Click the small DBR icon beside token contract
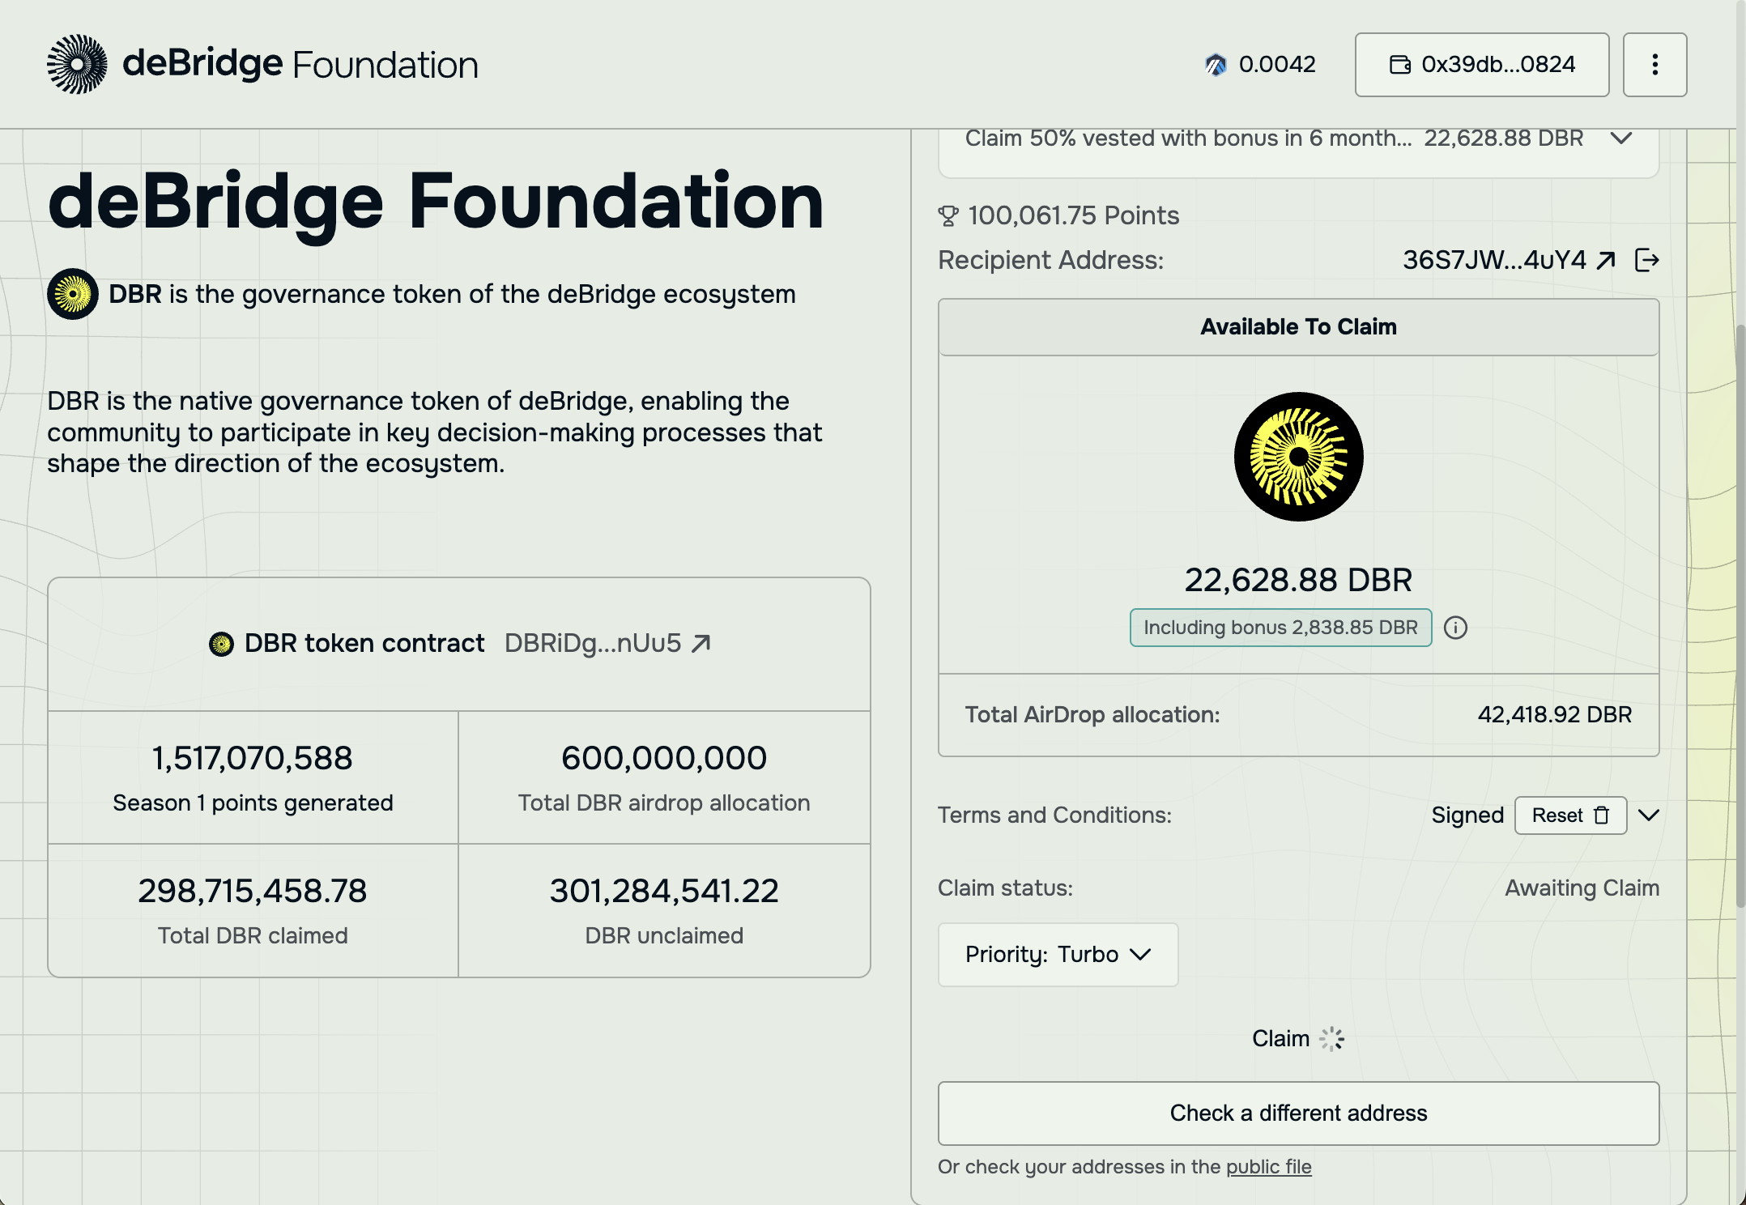Viewport: 1746px width, 1205px height. [221, 644]
